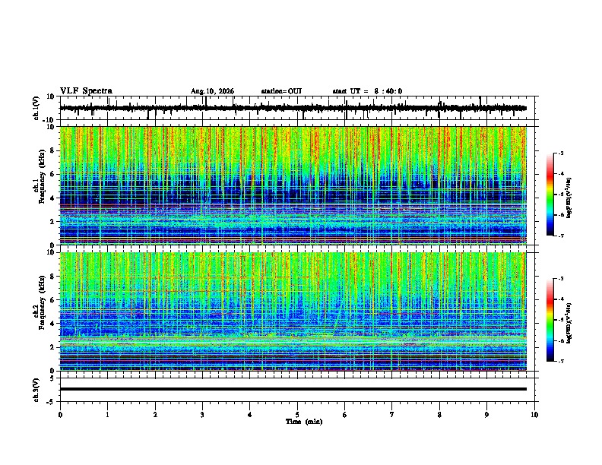This screenshot has height=465, width=602.
Task: Click the "VLF Spectra" plot title
Action: click(86, 91)
